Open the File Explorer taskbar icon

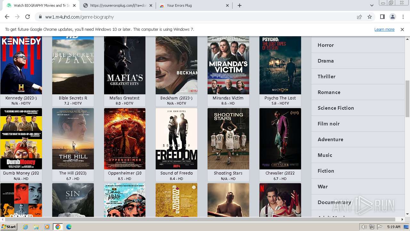[36, 227]
